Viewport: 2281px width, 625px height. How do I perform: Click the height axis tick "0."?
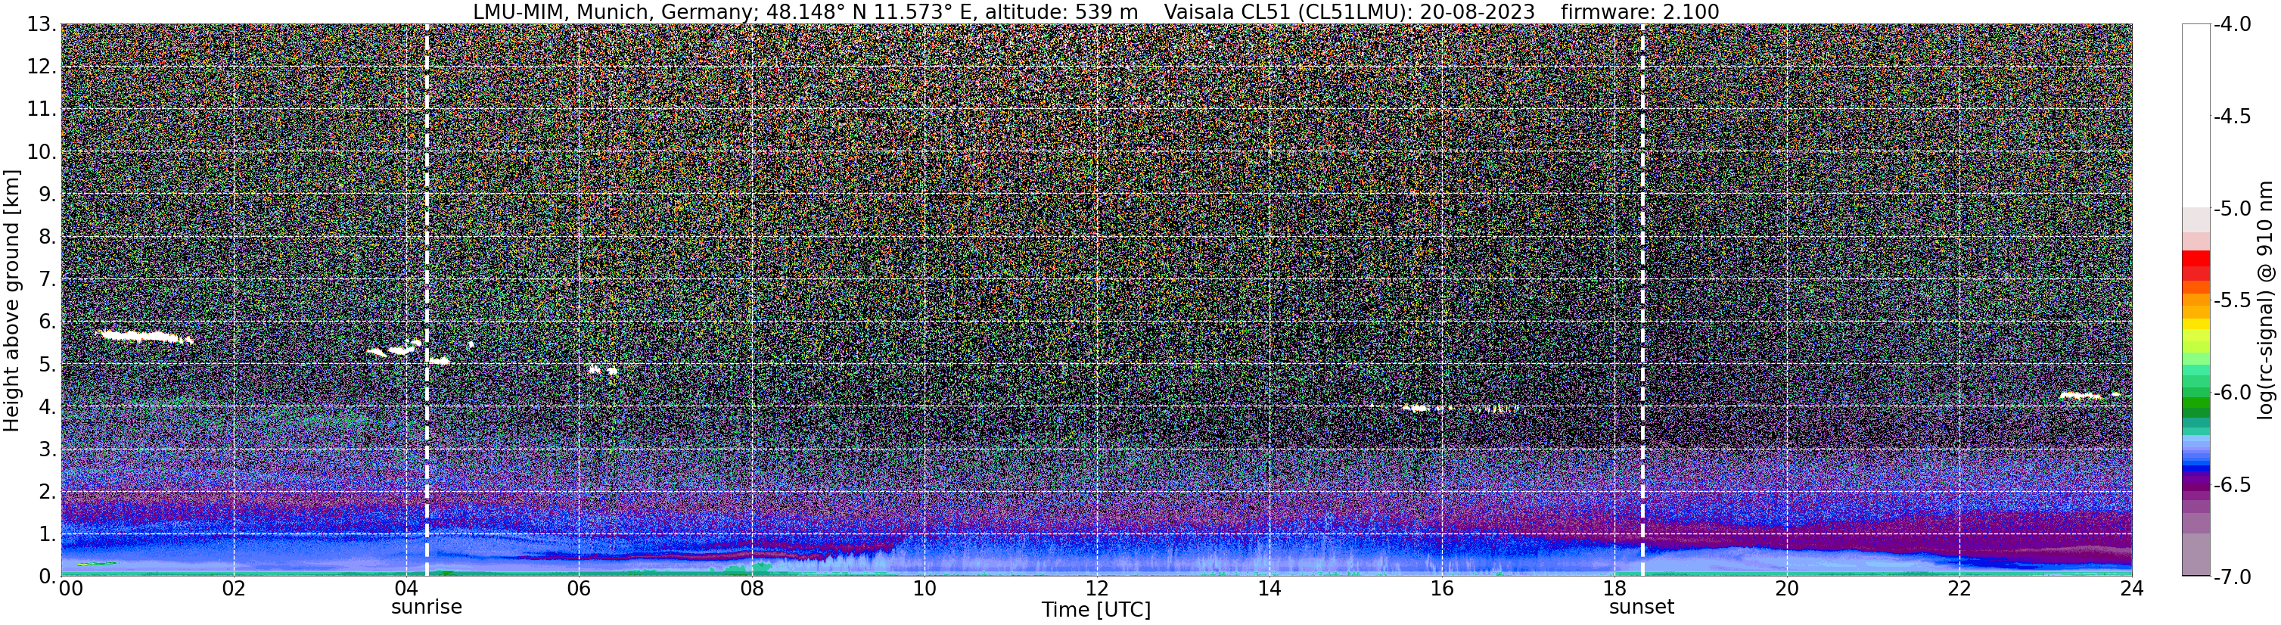(x=48, y=577)
